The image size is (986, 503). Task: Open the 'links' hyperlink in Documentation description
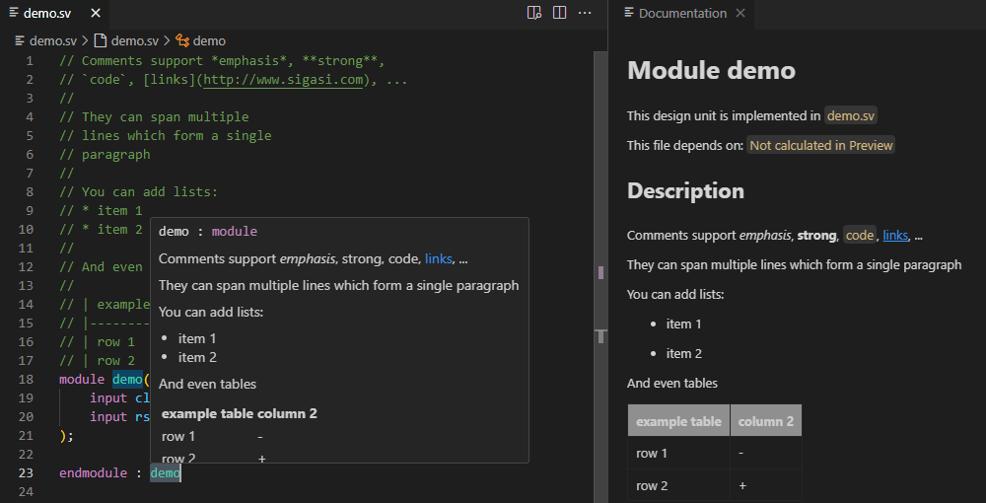[895, 235]
